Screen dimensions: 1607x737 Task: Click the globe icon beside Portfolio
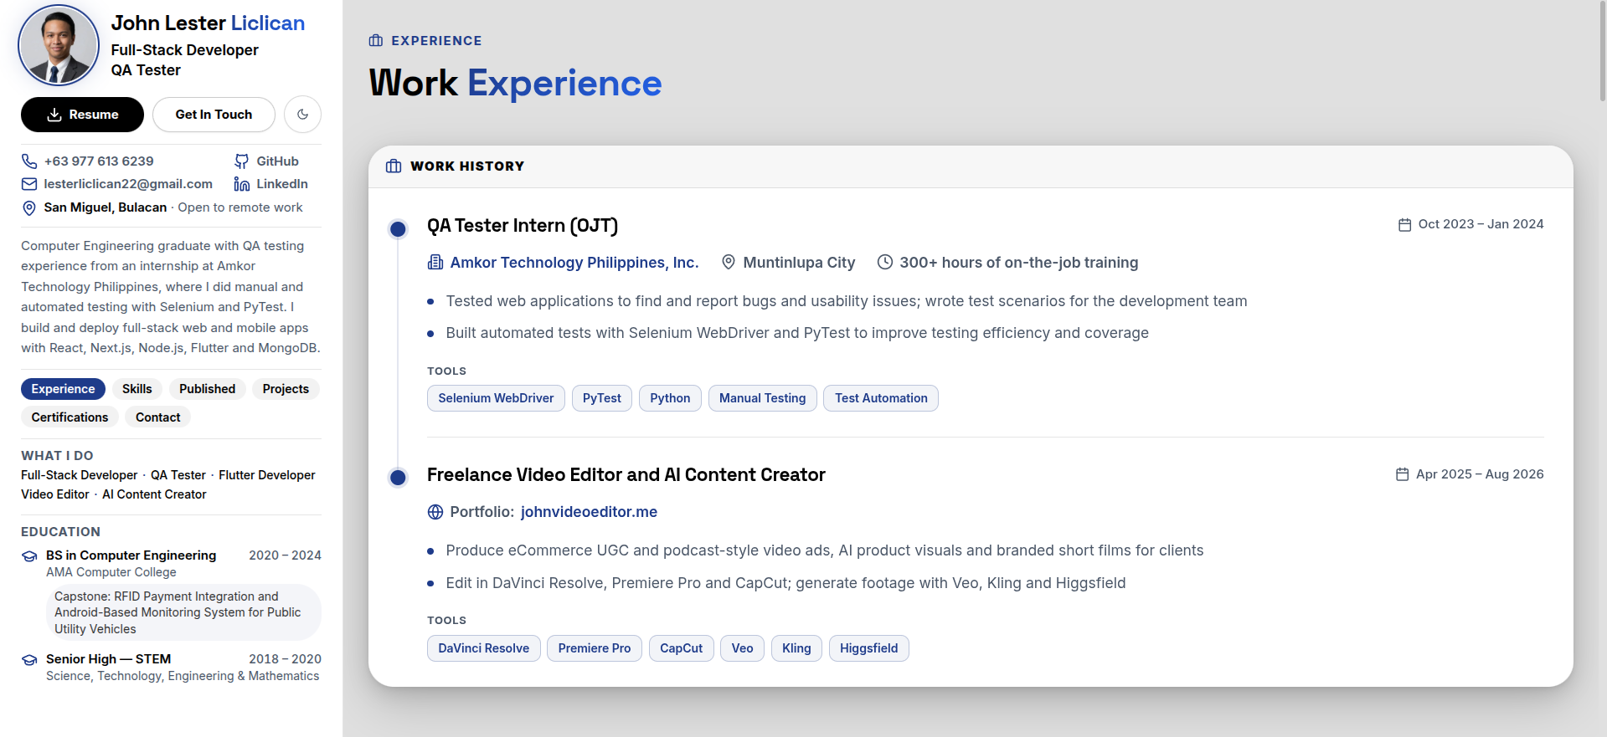(435, 512)
